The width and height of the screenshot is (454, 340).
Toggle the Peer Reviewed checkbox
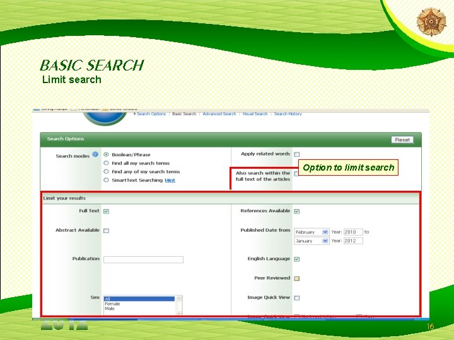click(x=297, y=278)
